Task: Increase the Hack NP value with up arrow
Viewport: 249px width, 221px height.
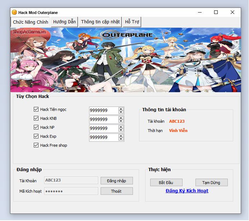Action: click(x=121, y=127)
